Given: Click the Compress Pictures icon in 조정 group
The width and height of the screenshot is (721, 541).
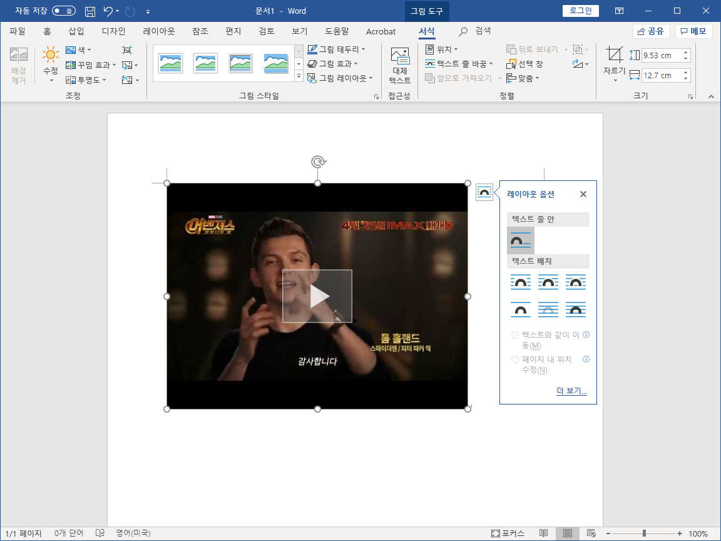Looking at the screenshot, I should click(x=128, y=50).
